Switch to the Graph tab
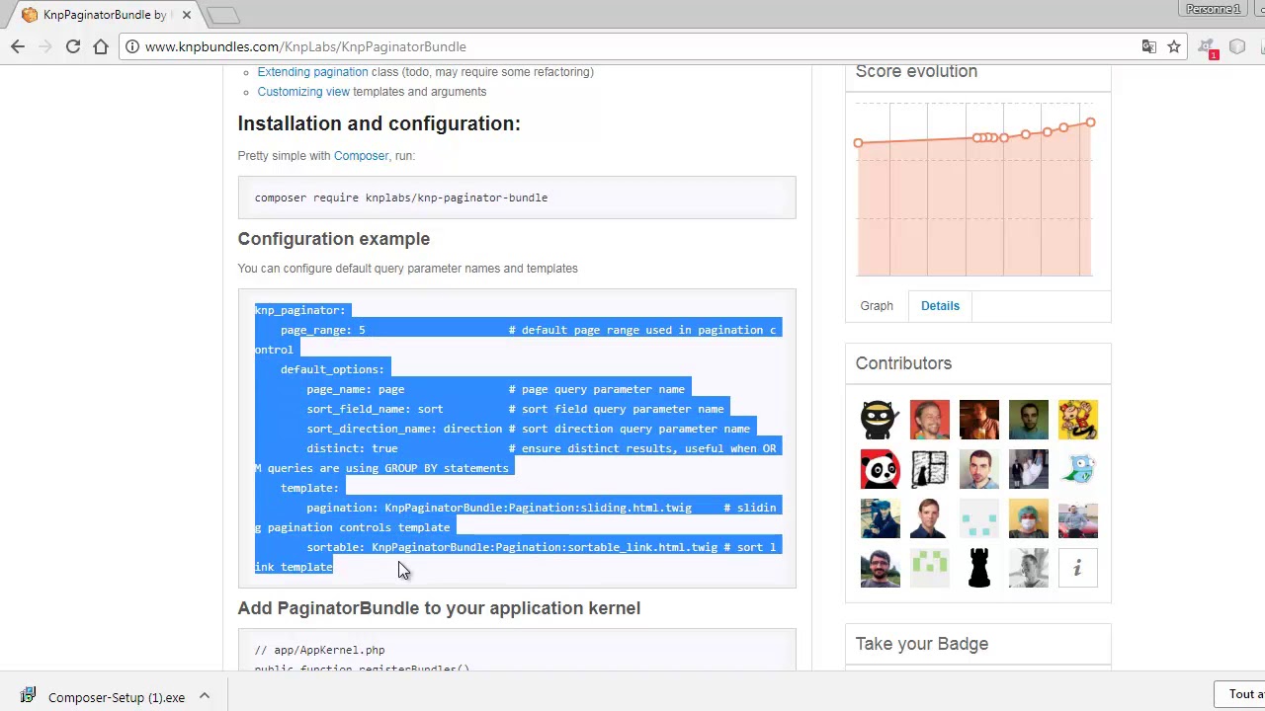The image size is (1265, 711). [x=877, y=306]
